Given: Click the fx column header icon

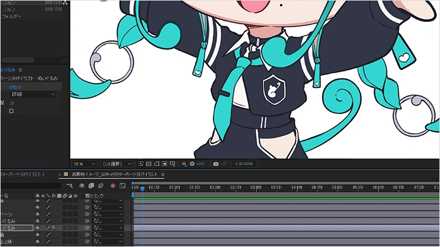Looking at the screenshot, I should pos(54,196).
